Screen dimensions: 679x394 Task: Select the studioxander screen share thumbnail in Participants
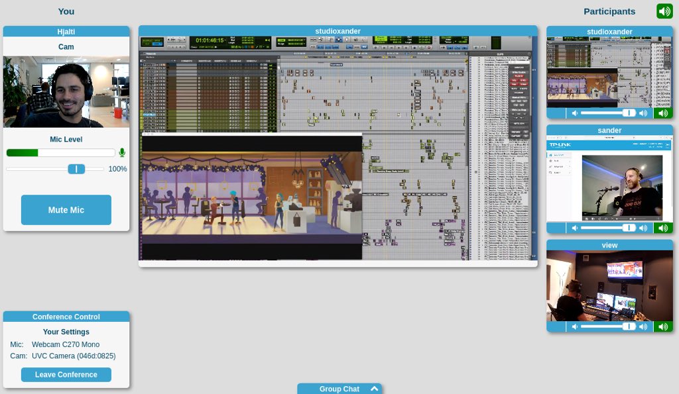609,72
